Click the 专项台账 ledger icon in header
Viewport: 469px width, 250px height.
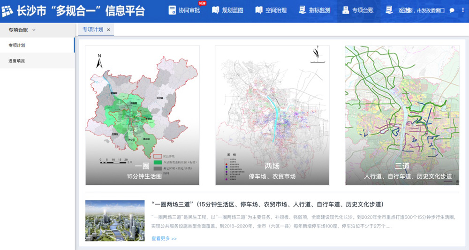346,10
